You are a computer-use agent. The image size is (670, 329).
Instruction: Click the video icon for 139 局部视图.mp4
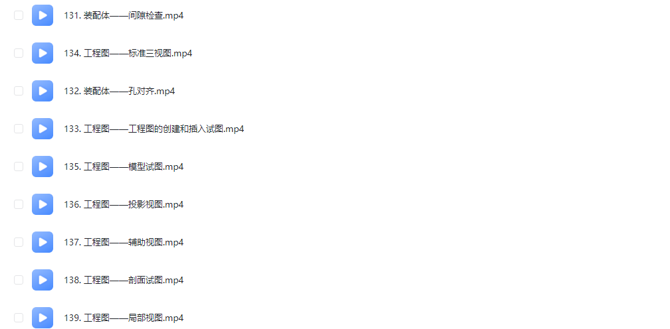point(43,318)
